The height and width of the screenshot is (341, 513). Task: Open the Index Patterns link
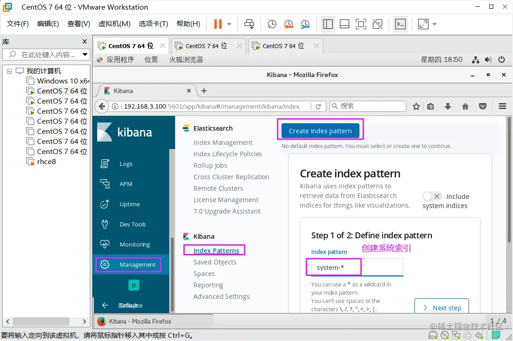216,250
